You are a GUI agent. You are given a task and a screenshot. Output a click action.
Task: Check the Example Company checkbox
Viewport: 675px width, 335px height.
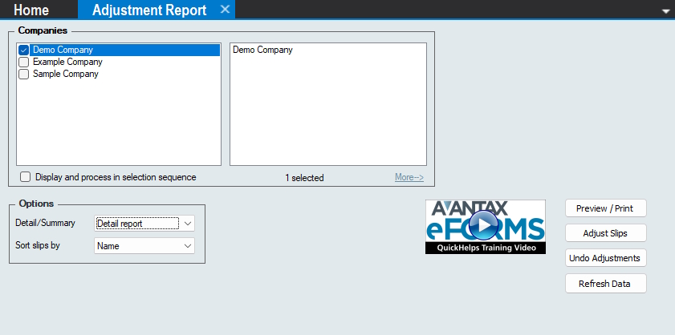pyautogui.click(x=24, y=62)
